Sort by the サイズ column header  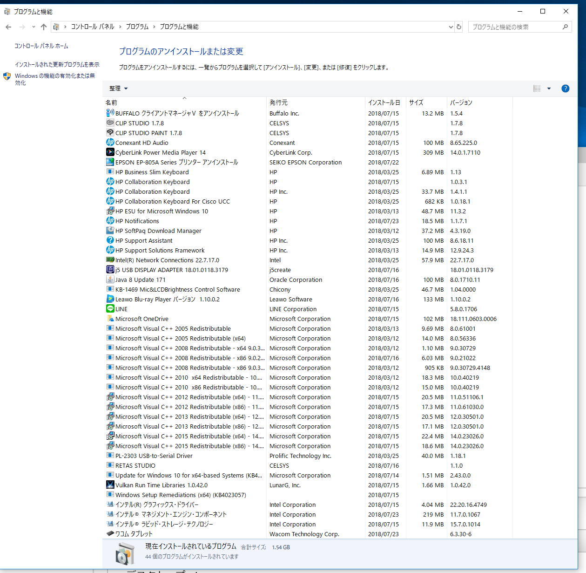427,102
